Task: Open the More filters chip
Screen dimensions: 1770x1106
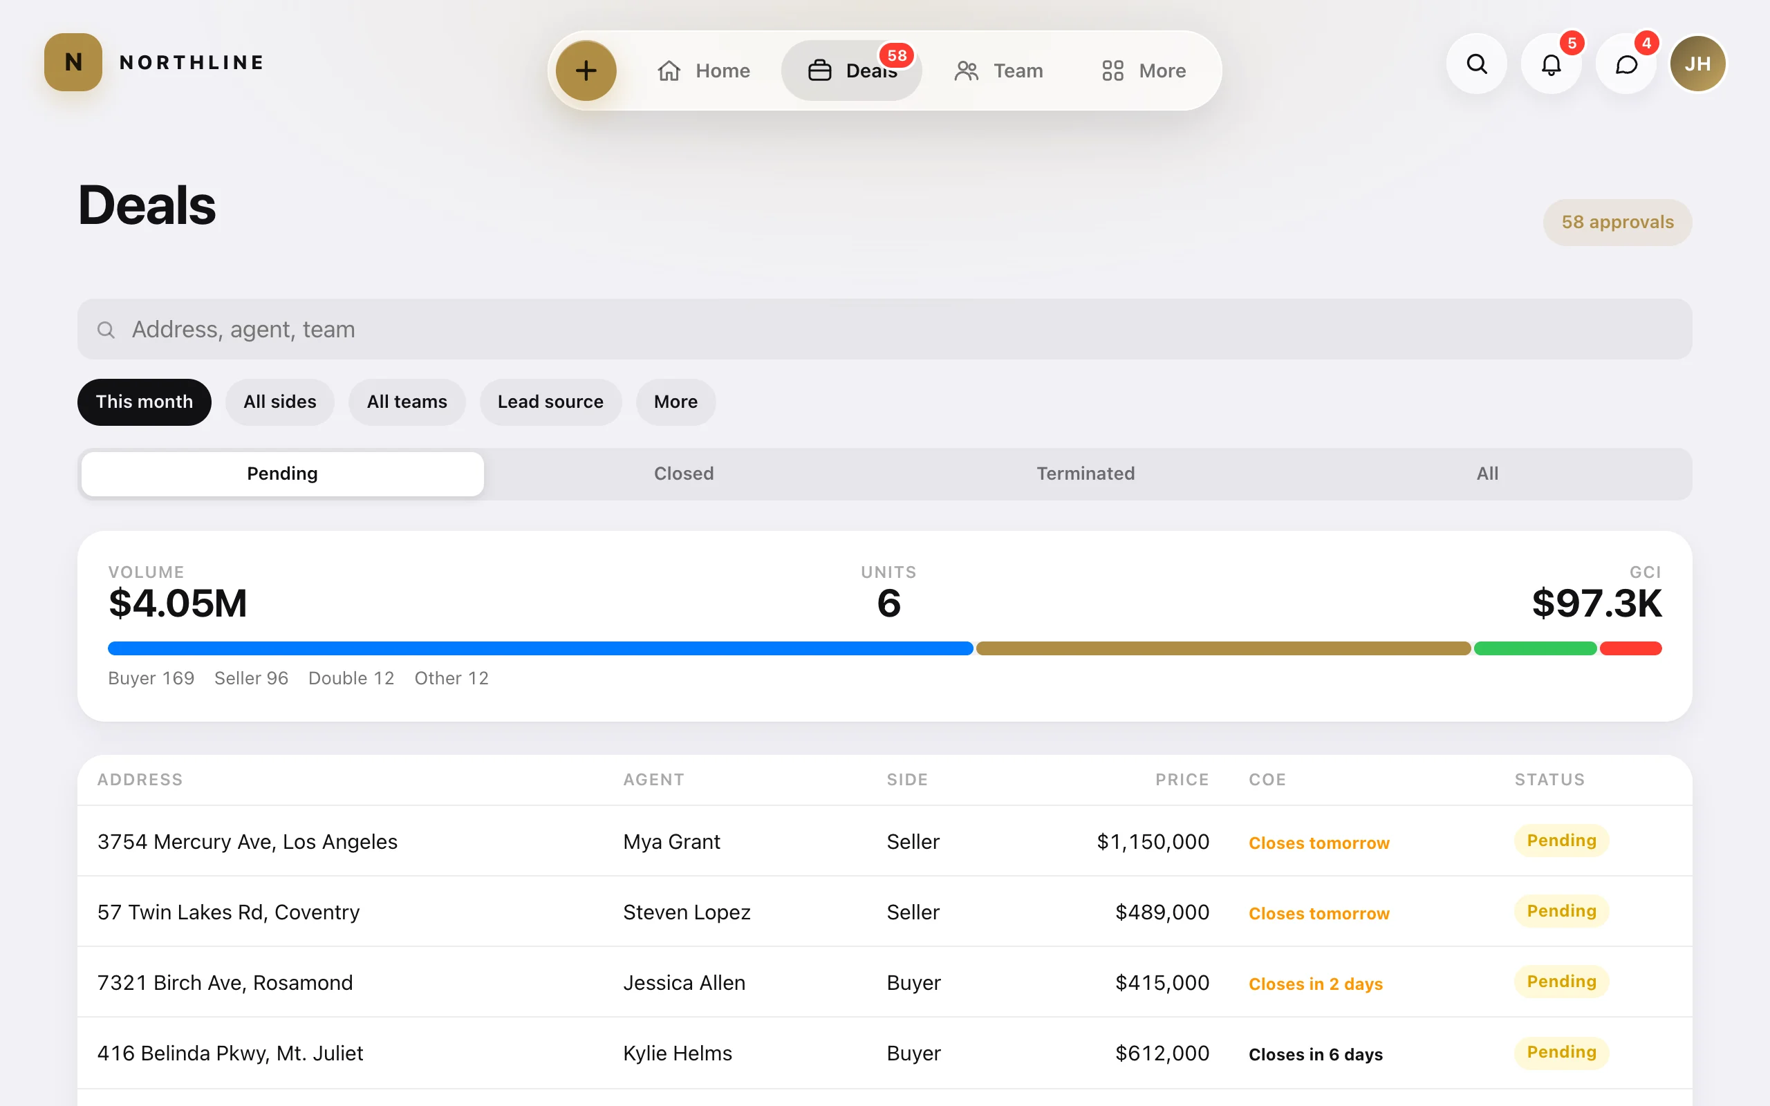Action: click(675, 402)
